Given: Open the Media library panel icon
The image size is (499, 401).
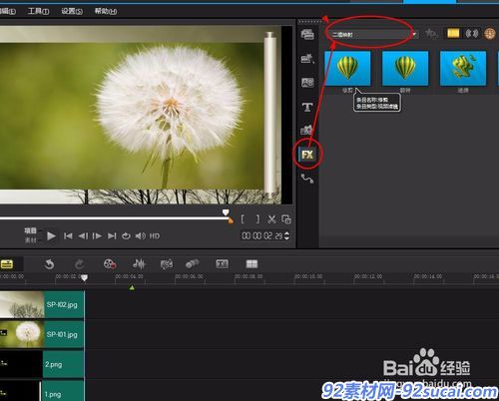Looking at the screenshot, I should (x=307, y=34).
